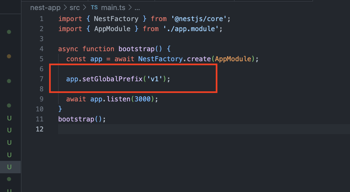The image size is (350, 192).
Task: Click the '@nestjs/core' import string
Action: (199, 19)
